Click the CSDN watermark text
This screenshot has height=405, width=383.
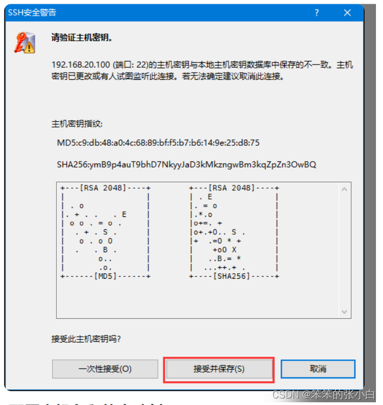(323, 394)
